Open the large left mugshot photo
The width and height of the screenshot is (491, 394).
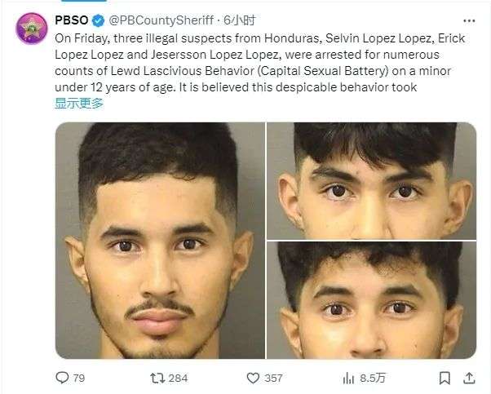point(160,240)
